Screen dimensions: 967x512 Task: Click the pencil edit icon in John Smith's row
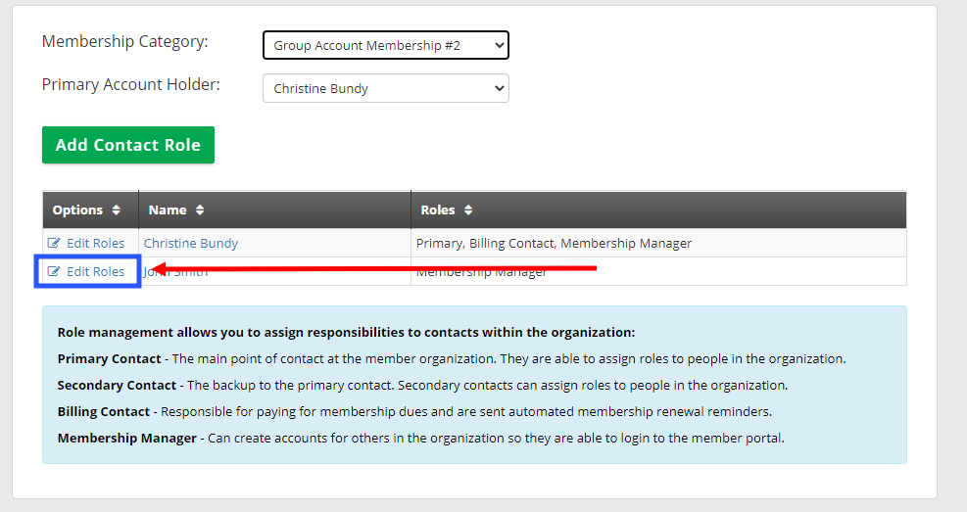click(55, 271)
